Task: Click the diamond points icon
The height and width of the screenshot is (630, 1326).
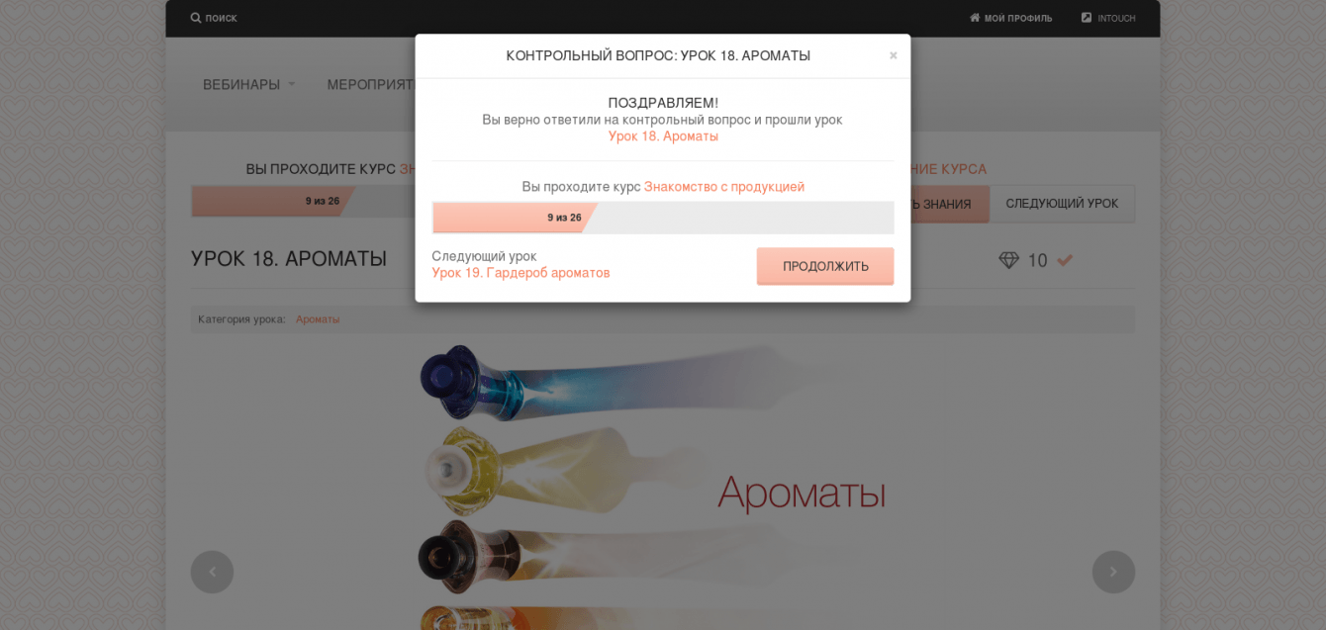Action: point(1008,260)
